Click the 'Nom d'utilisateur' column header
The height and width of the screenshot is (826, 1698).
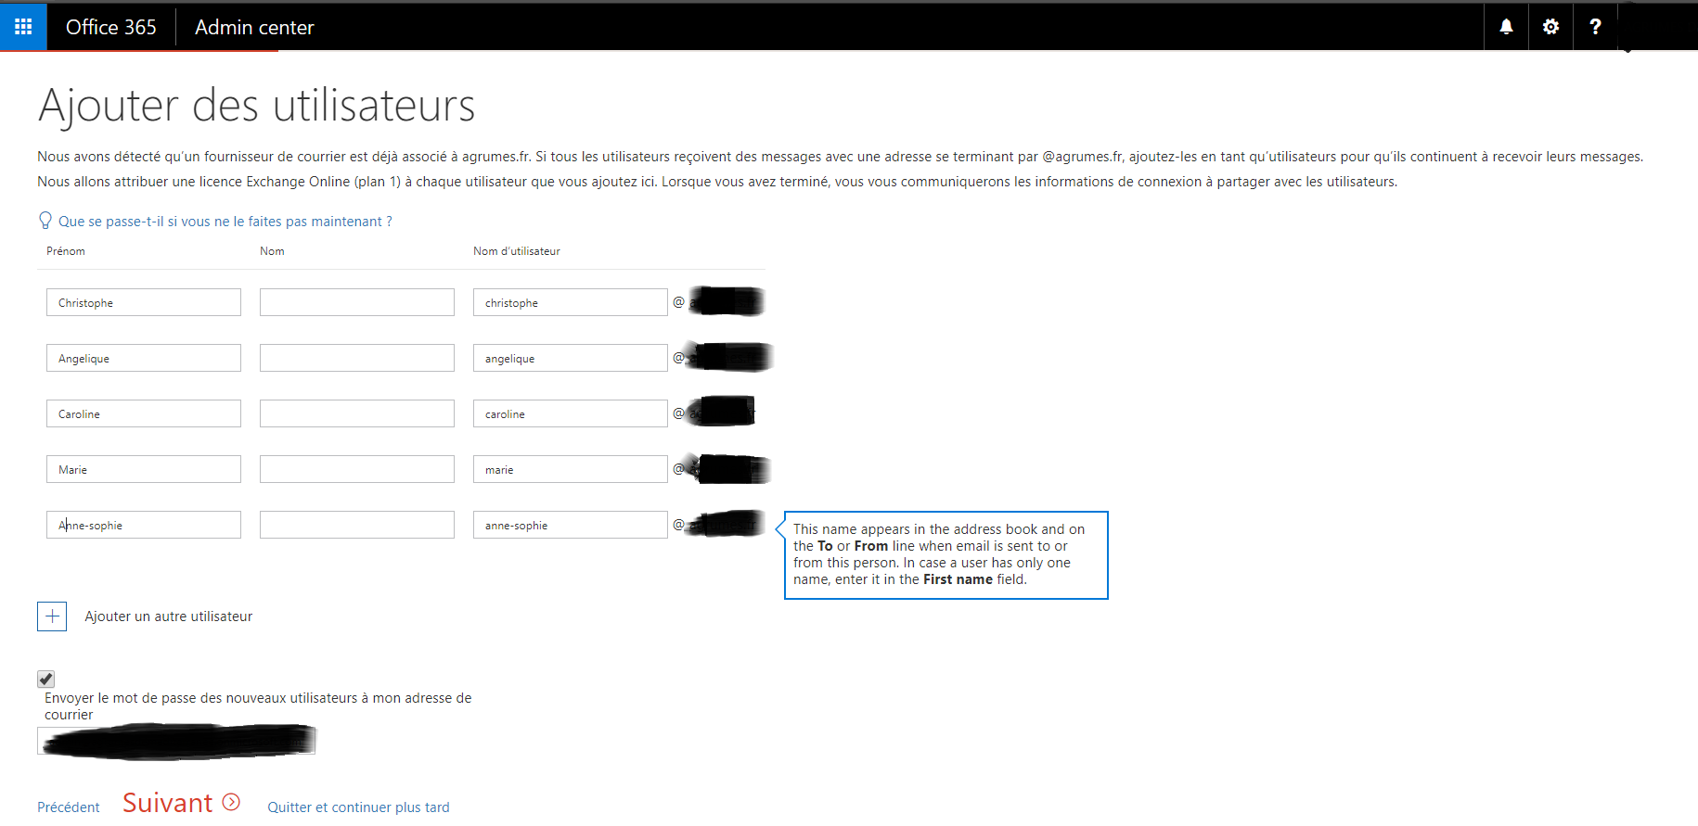pyautogui.click(x=517, y=251)
